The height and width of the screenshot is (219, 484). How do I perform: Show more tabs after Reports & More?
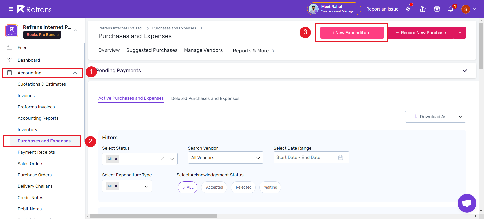[273, 51]
